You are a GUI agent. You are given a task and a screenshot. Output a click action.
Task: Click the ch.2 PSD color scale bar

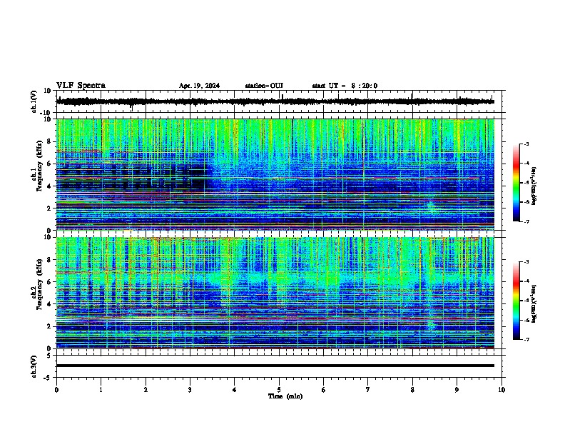pyautogui.click(x=516, y=301)
